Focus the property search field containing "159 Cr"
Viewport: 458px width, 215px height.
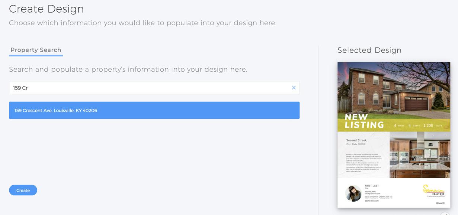149,88
